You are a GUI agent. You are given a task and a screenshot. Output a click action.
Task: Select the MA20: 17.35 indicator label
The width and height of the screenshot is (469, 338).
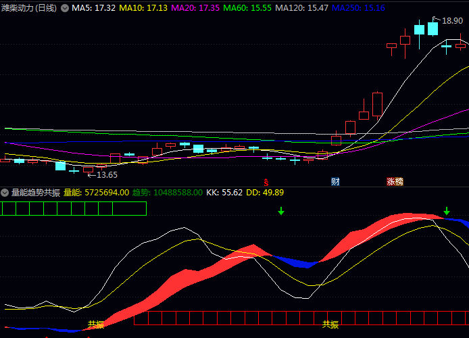tap(195, 8)
